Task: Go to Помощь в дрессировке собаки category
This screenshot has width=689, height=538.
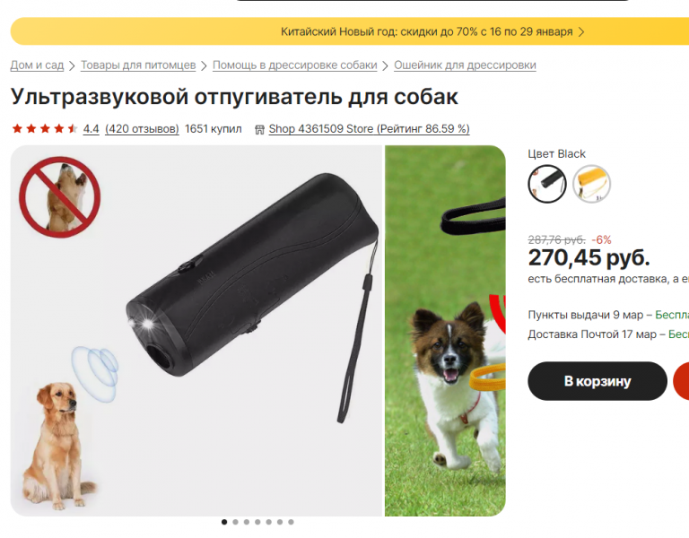Action: tap(295, 65)
